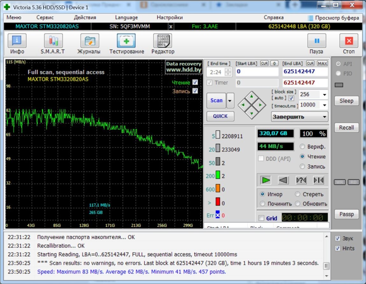Image resolution: width=366 pixels, height=284 pixels.
Task: Click the red block color swatch
Action: click(x=218, y=202)
